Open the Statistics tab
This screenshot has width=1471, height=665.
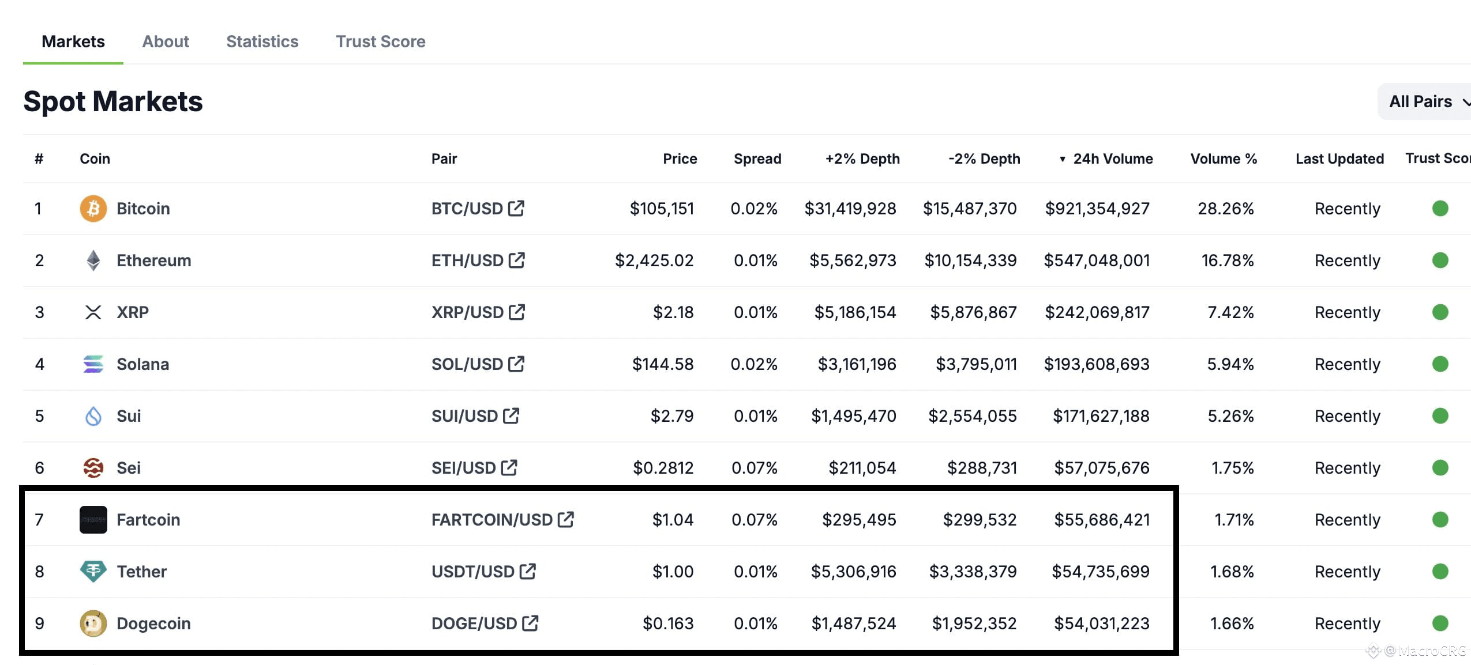(262, 41)
